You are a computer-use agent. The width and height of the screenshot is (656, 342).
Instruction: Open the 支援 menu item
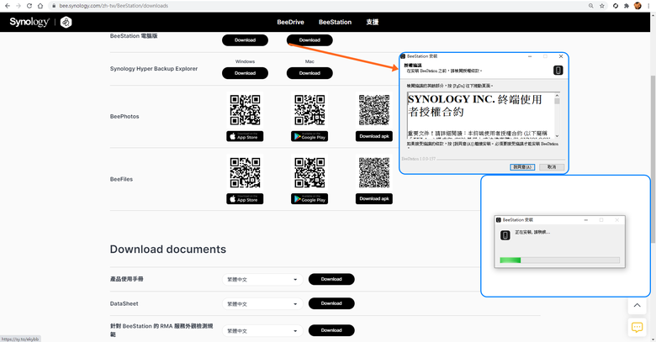373,22
